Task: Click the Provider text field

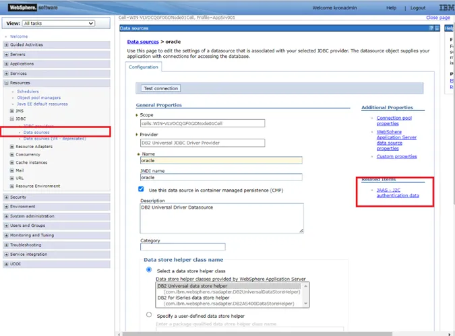Action: 202,143
